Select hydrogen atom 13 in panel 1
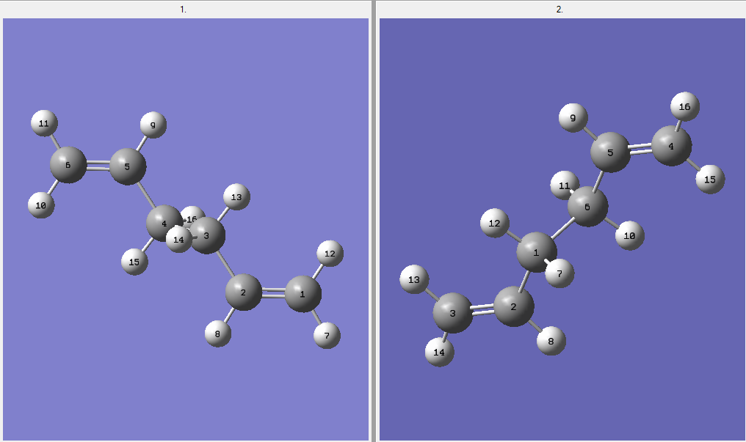The height and width of the screenshot is (442, 746). [236, 196]
